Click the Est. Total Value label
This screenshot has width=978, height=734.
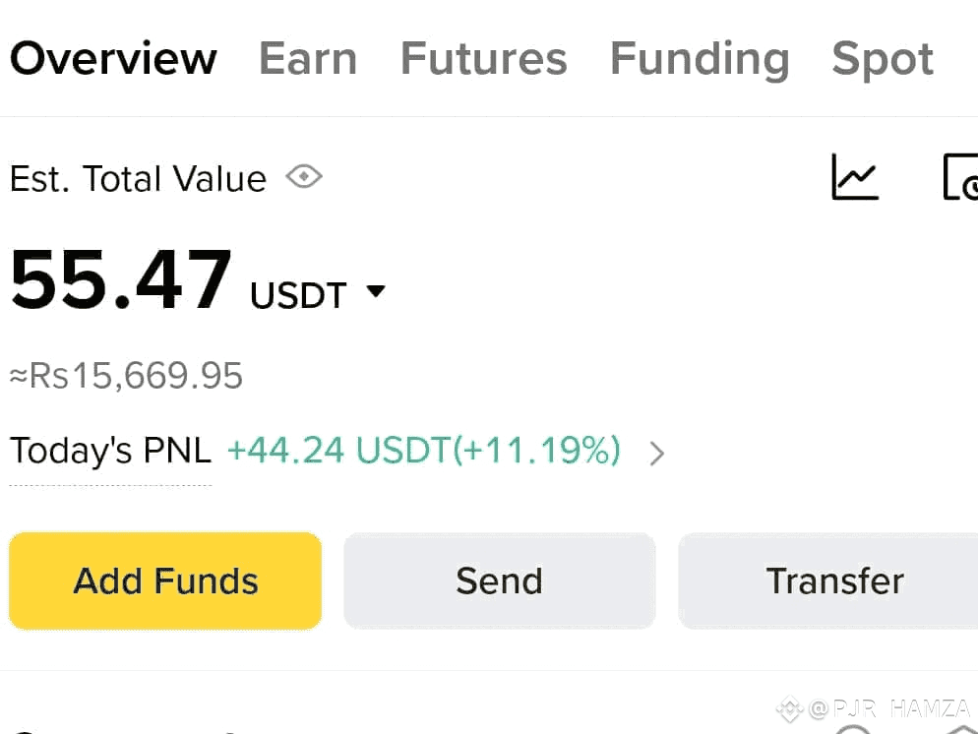(x=139, y=179)
